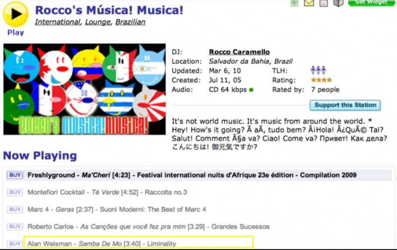Open DJ Rocco Caramello's profile
397x250 pixels.
point(239,52)
